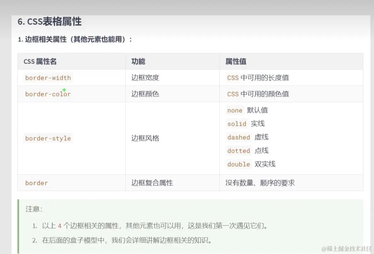The image size is (374, 254).
Task: Click the '虚线' label
Action: click(x=261, y=137)
